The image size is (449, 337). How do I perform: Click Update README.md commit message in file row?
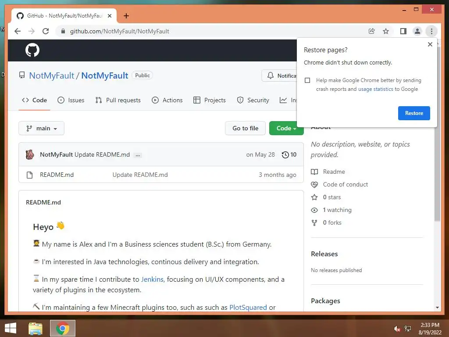[x=140, y=175]
